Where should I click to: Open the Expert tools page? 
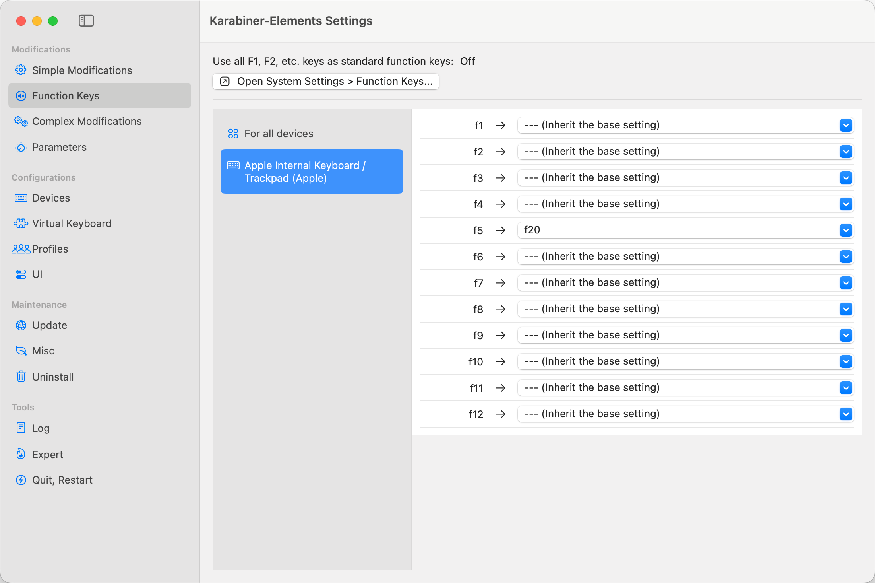tap(100, 454)
